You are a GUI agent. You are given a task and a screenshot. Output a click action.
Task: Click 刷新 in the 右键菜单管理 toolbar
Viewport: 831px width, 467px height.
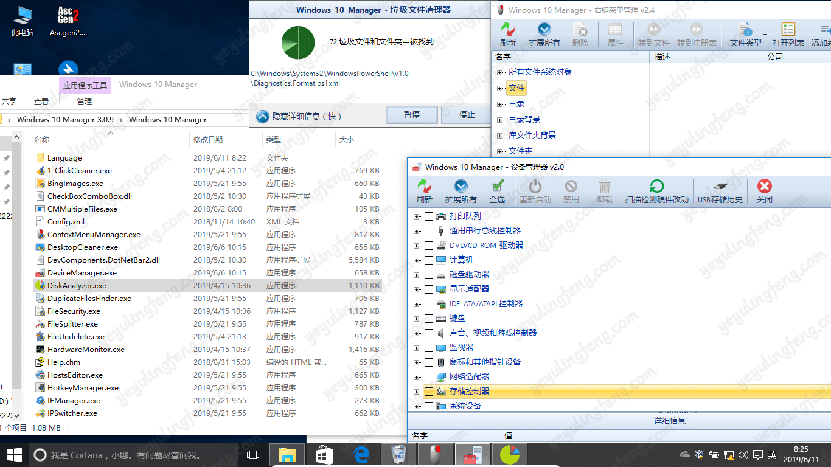tap(508, 35)
